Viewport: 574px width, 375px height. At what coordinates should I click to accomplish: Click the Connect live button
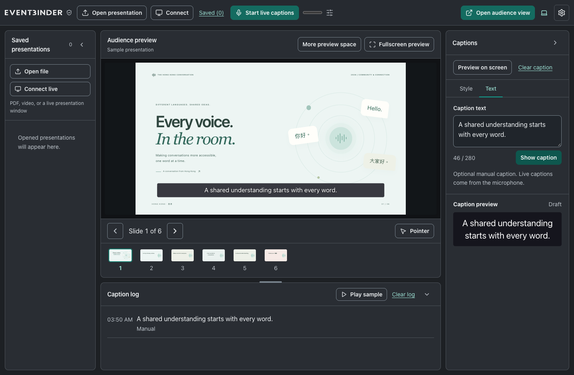point(50,89)
